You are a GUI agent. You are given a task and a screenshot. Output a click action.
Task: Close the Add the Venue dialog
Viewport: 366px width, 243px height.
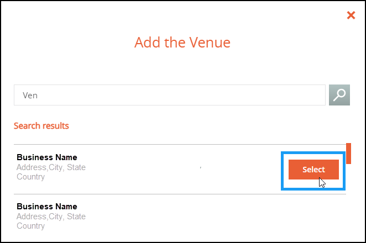(351, 15)
